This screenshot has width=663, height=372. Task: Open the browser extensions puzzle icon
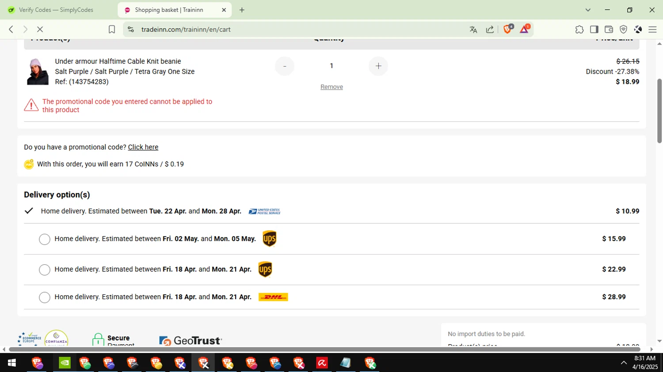[579, 30]
